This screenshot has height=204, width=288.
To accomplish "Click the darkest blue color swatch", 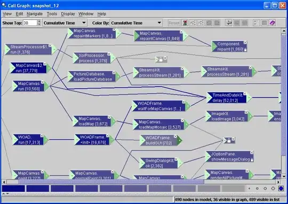I will click(x=13, y=189).
